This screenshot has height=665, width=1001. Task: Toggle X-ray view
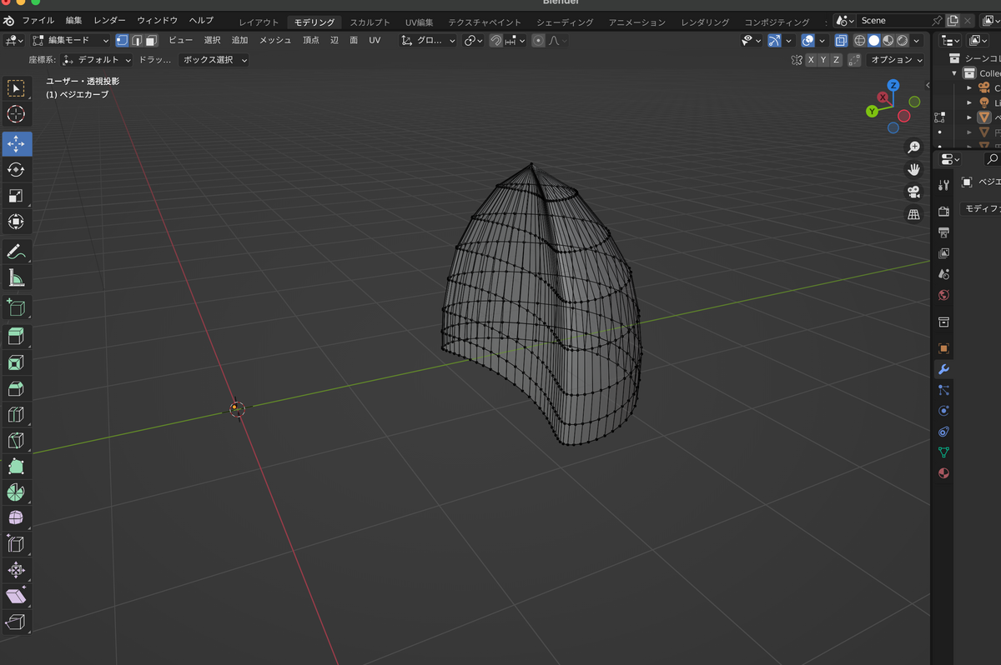click(841, 40)
